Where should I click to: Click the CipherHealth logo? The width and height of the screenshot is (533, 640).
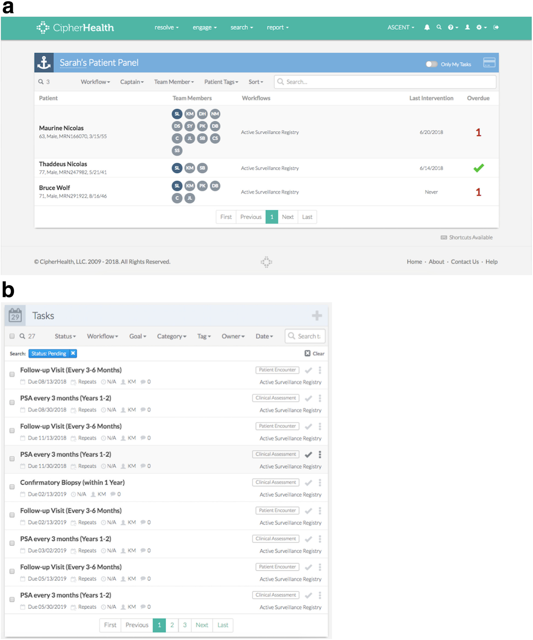click(75, 27)
